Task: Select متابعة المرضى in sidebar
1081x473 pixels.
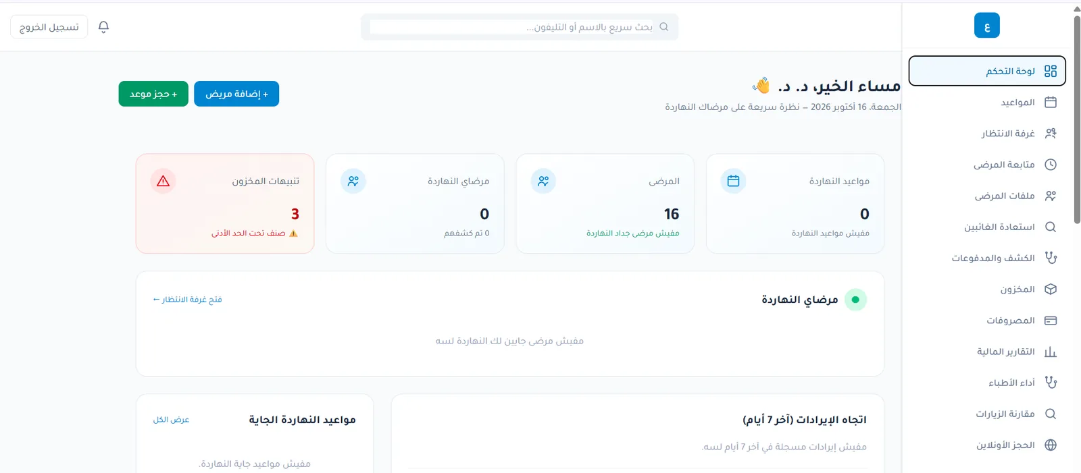Action: pyautogui.click(x=987, y=165)
